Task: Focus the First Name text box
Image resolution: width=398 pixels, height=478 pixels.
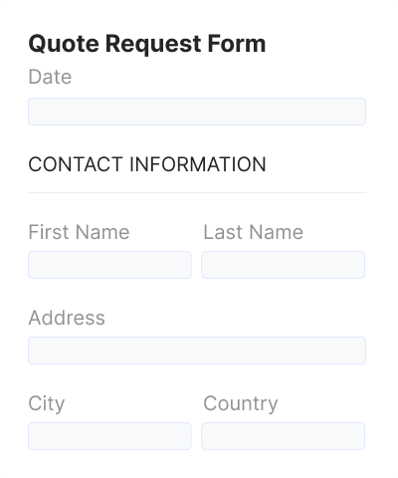Action: (109, 265)
